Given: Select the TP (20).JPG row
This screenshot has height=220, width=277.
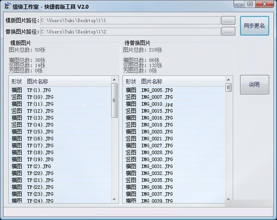Looking at the screenshot, I should (60, 174).
